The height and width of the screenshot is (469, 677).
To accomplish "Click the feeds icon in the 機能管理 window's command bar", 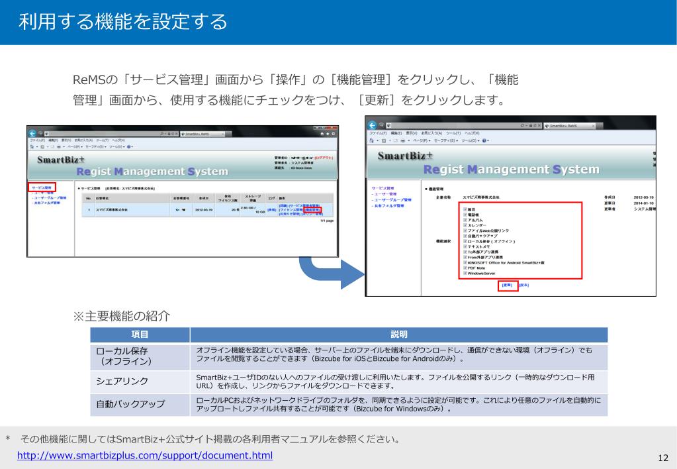I will point(384,140).
